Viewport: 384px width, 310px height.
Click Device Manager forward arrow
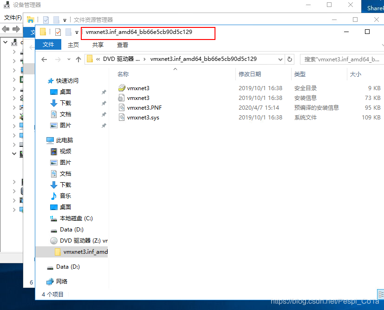pos(16,29)
